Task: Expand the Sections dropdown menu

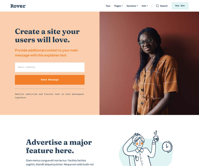Action: pyautogui.click(x=132, y=6)
